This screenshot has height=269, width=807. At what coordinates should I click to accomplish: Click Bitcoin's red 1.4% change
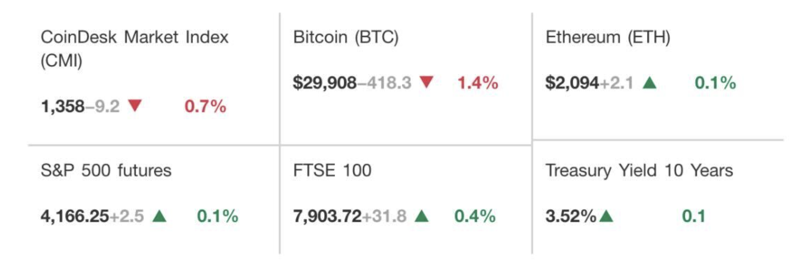pyautogui.click(x=478, y=83)
